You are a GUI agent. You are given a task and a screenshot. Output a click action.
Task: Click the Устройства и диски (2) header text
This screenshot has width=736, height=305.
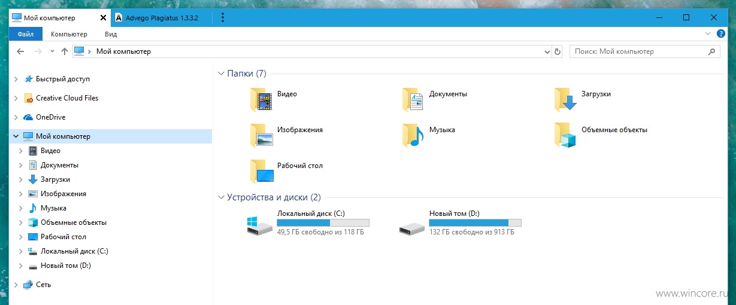[x=274, y=197]
